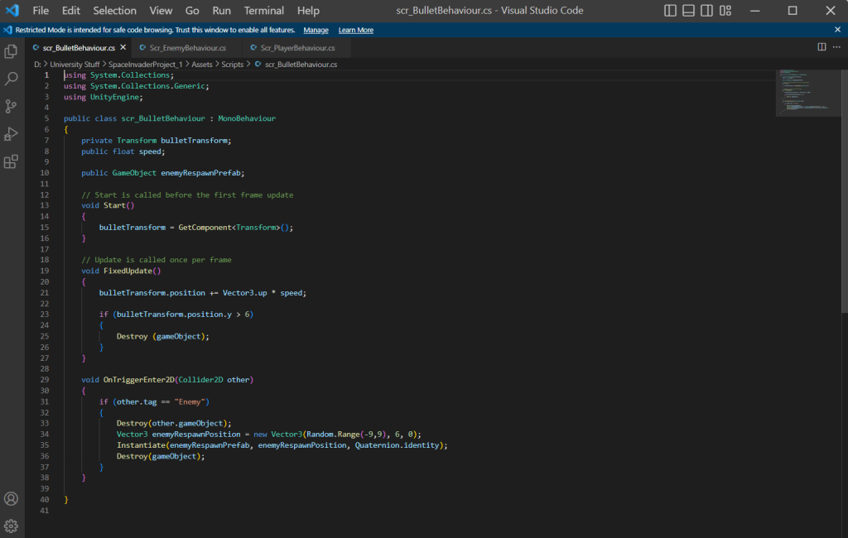Open the Run and Debug view
Screen dimensions: 848x538
[x=12, y=134]
